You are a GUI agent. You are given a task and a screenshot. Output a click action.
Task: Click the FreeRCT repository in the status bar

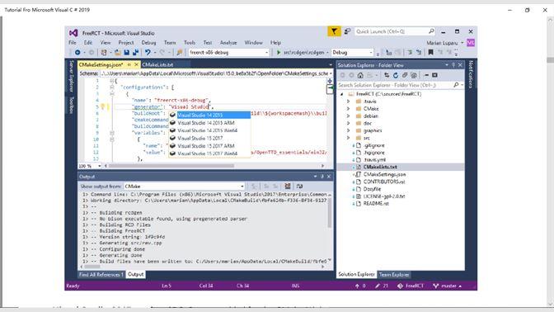(411, 286)
